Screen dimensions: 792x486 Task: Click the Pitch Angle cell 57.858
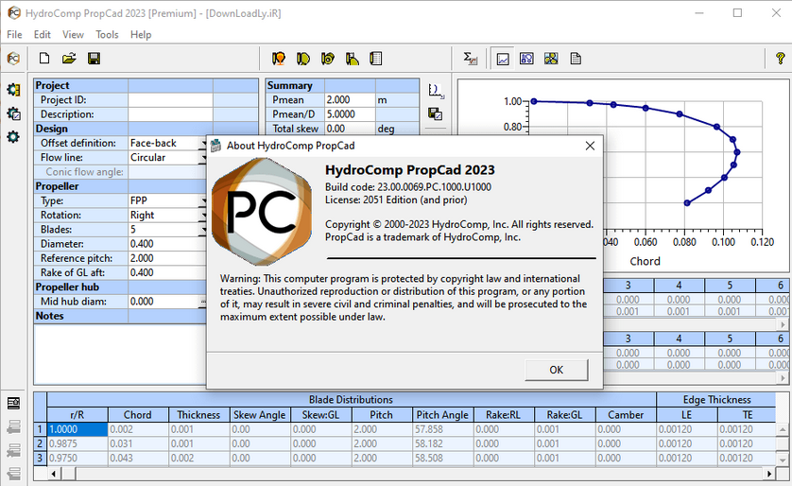[442, 429]
